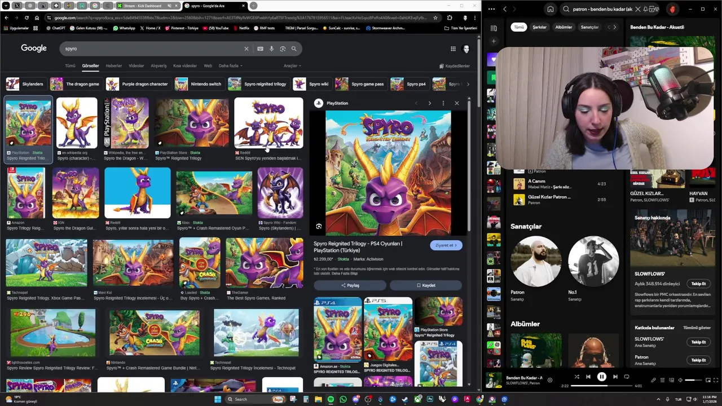Open Windows Start menu
This screenshot has height=406, width=722.
[217, 399]
